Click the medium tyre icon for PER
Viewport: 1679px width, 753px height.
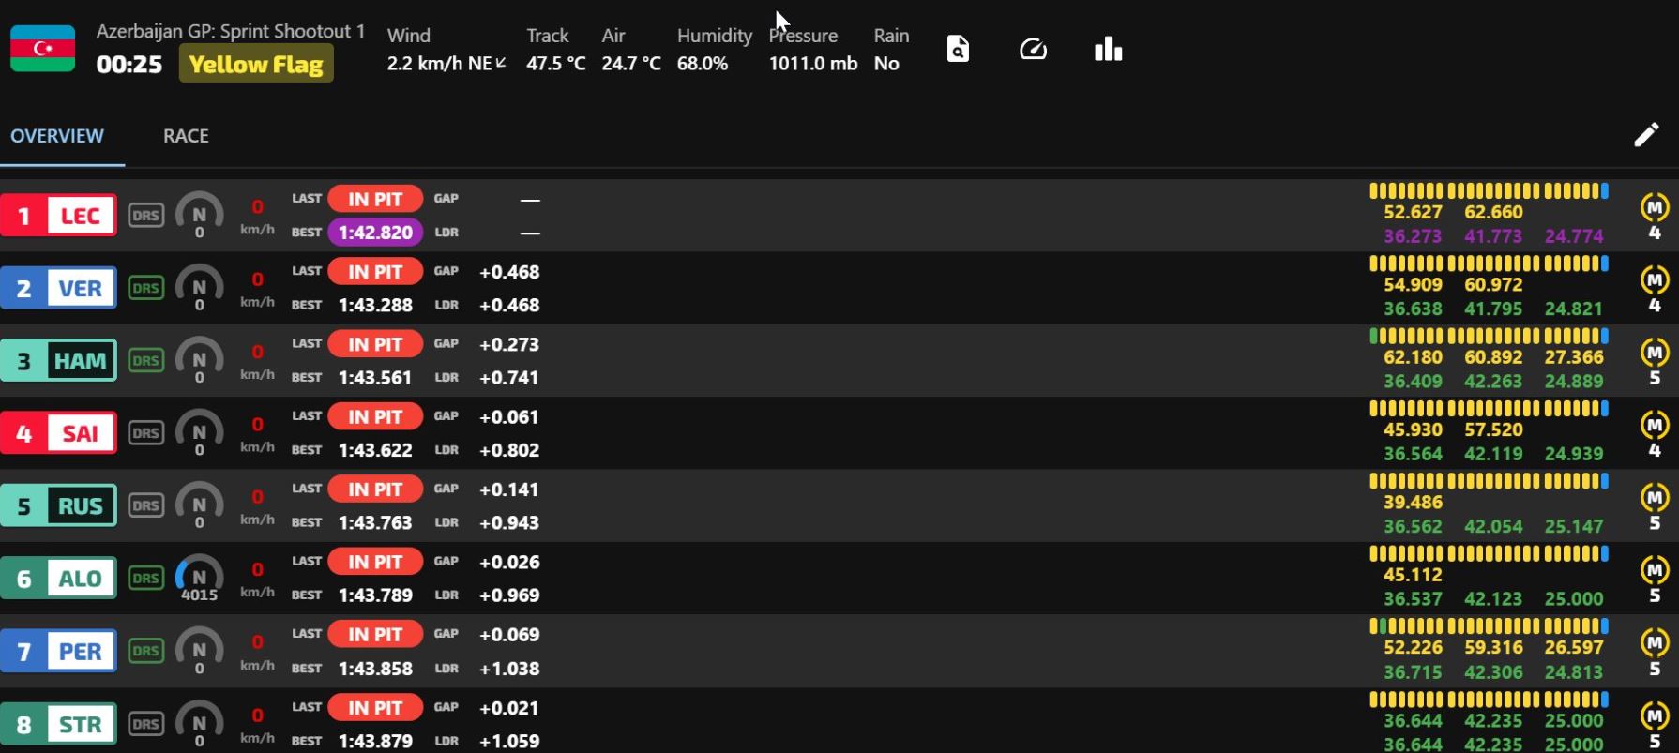coord(1655,642)
